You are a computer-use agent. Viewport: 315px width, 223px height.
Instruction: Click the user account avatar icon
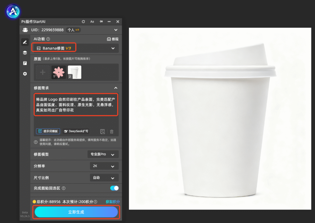pos(25,30)
